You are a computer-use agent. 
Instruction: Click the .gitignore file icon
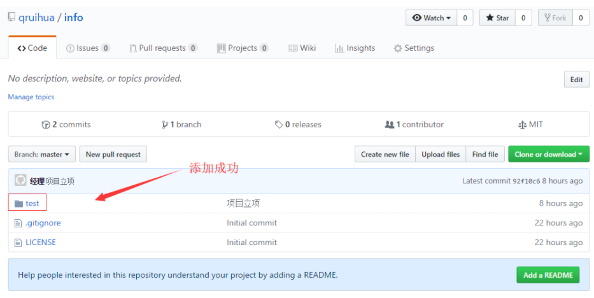tap(18, 223)
